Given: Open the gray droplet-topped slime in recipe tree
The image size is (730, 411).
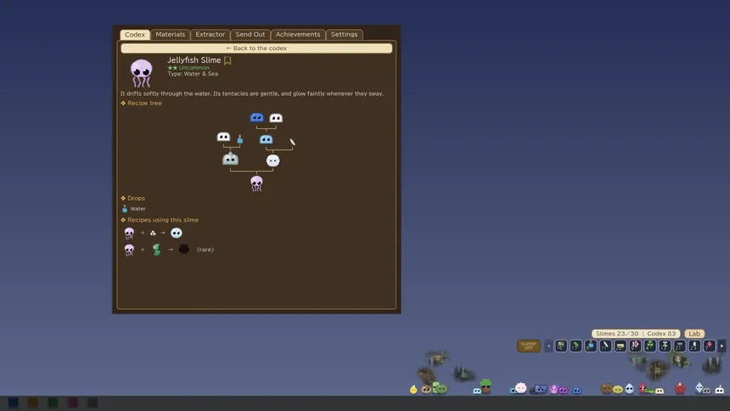Looking at the screenshot, I should pyautogui.click(x=230, y=159).
